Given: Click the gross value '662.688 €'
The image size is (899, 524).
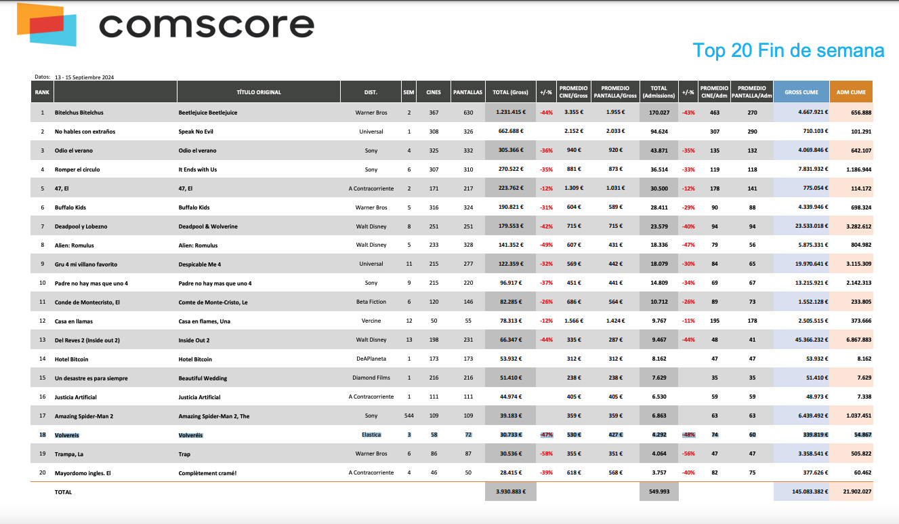Looking at the screenshot, I should [x=512, y=132].
